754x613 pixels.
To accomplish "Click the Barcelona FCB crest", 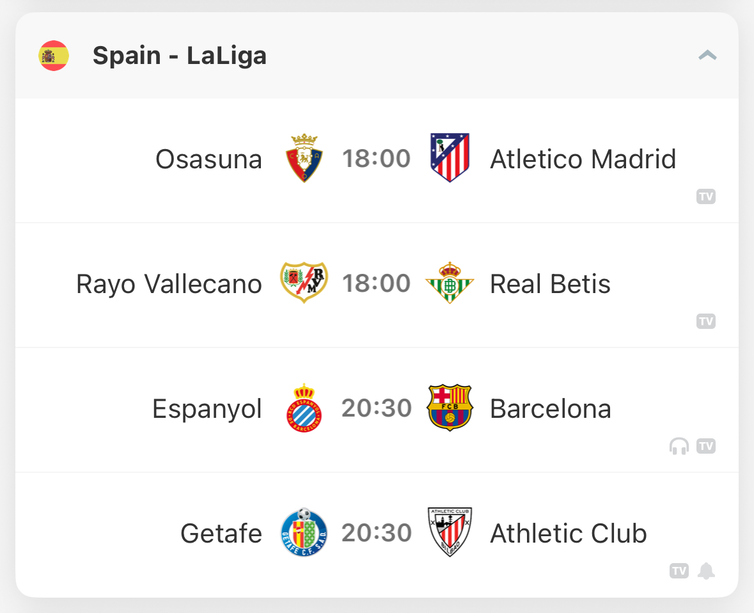I will pyautogui.click(x=450, y=408).
